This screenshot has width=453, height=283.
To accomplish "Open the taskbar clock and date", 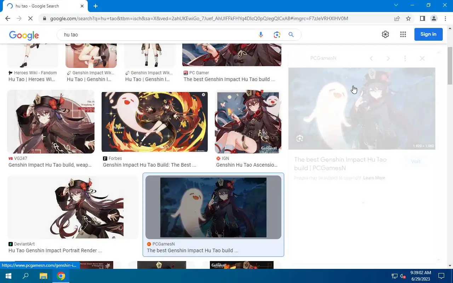I will tap(421, 276).
